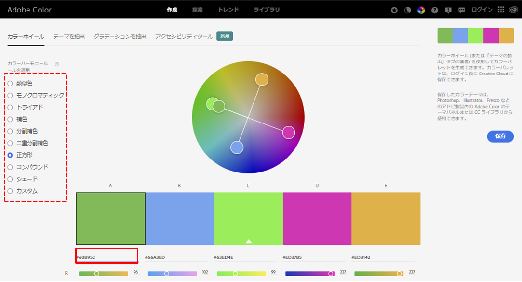Select color swatch A (green)
The width and height of the screenshot is (522, 282).
click(x=110, y=219)
